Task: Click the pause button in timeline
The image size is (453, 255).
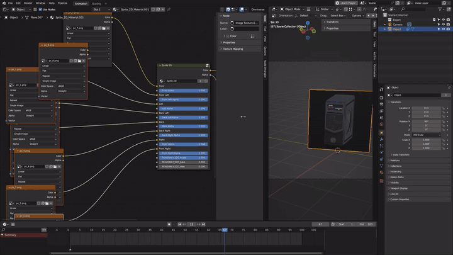Action: [x=191, y=224]
